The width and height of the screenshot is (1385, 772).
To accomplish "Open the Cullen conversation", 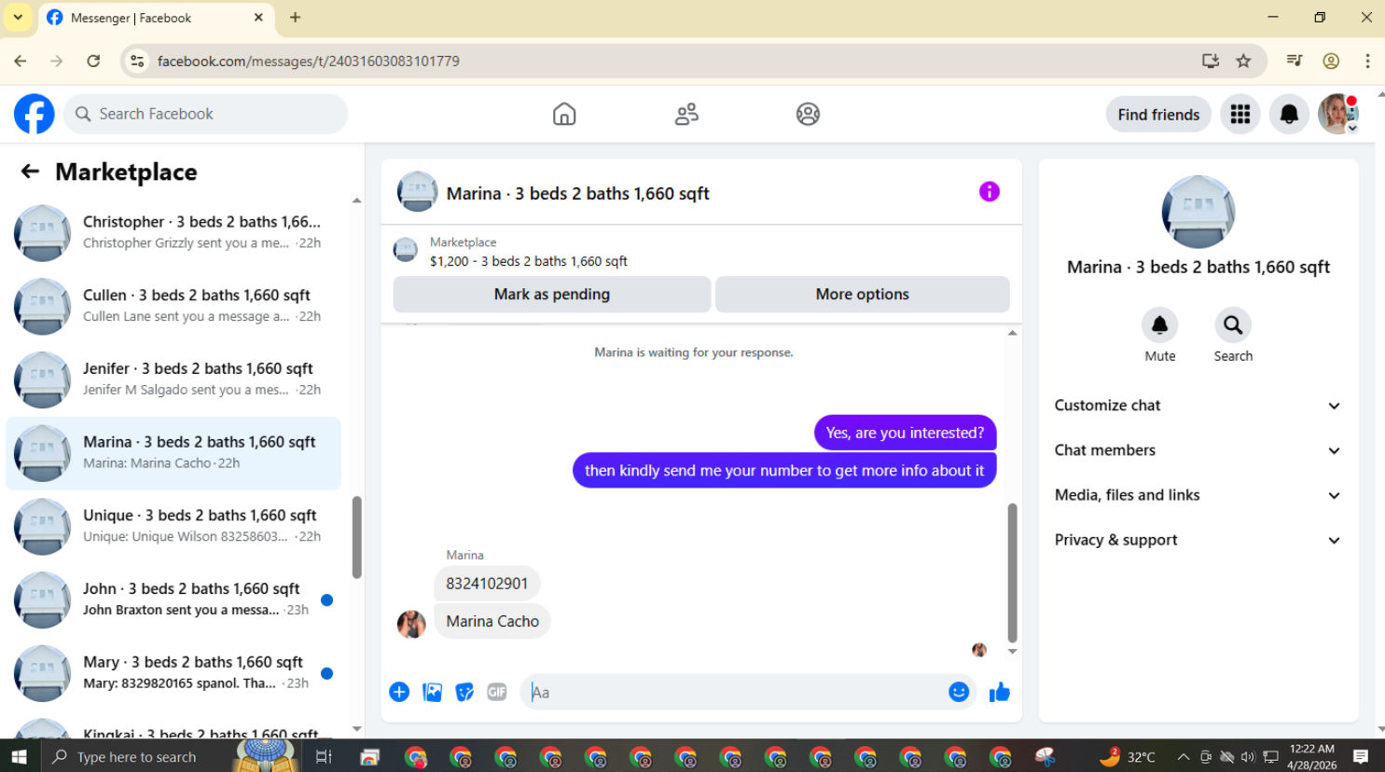I will click(x=173, y=306).
